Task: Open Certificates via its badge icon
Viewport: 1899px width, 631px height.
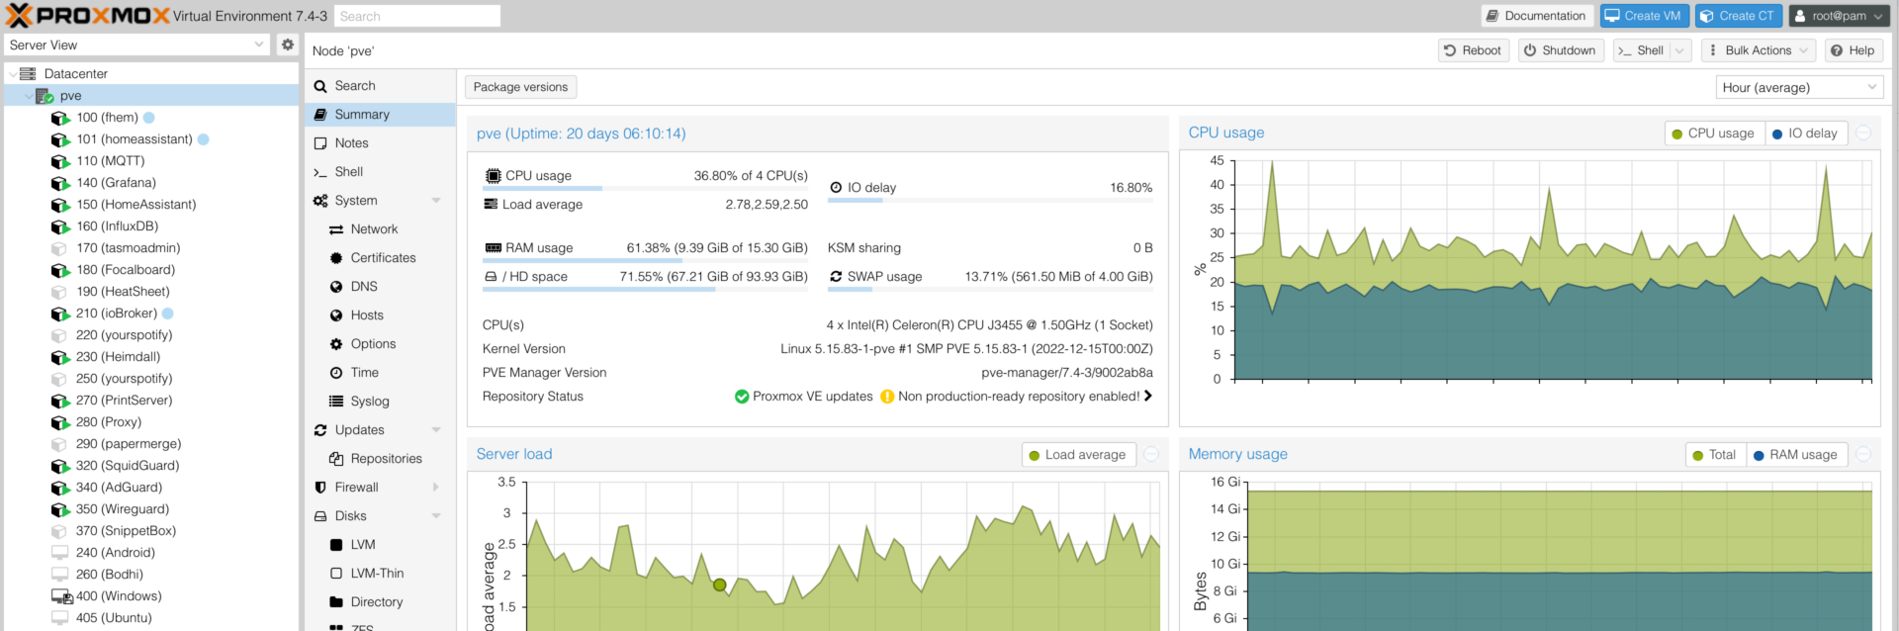Action: click(336, 258)
